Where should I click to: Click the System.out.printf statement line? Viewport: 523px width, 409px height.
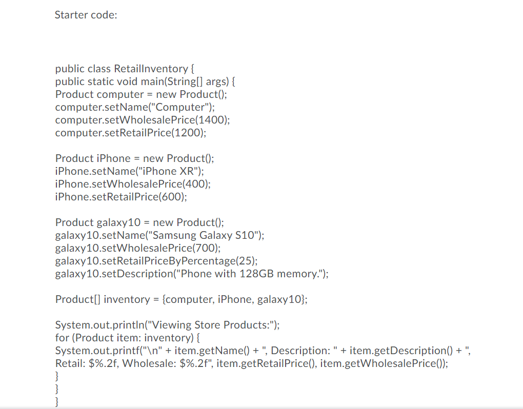pyautogui.click(x=263, y=357)
